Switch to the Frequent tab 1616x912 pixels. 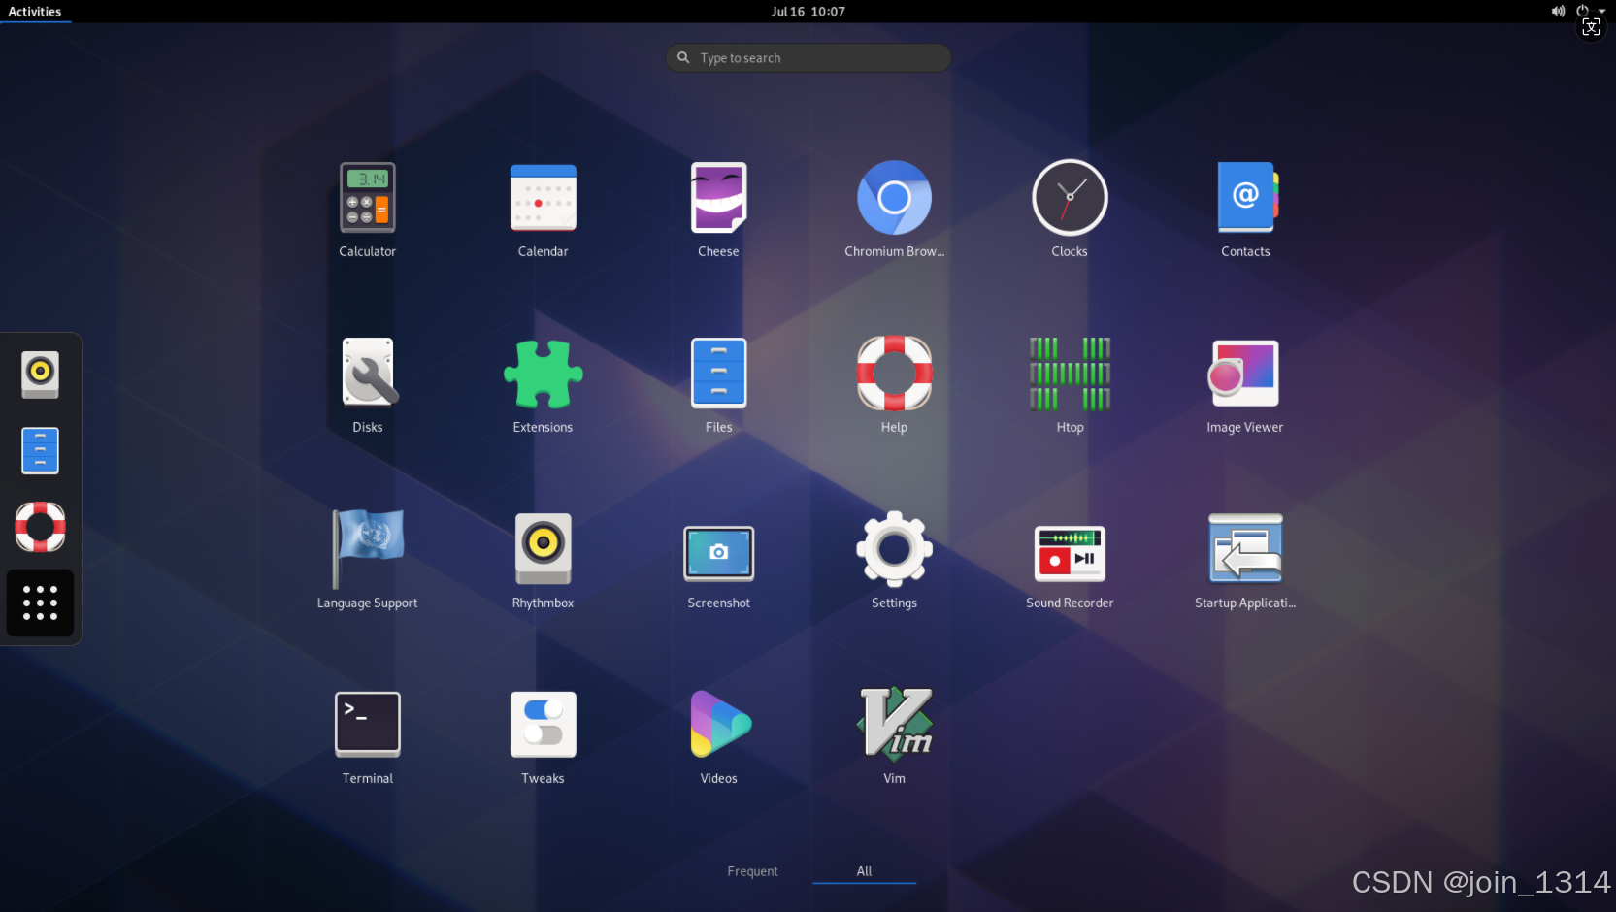coord(752,871)
